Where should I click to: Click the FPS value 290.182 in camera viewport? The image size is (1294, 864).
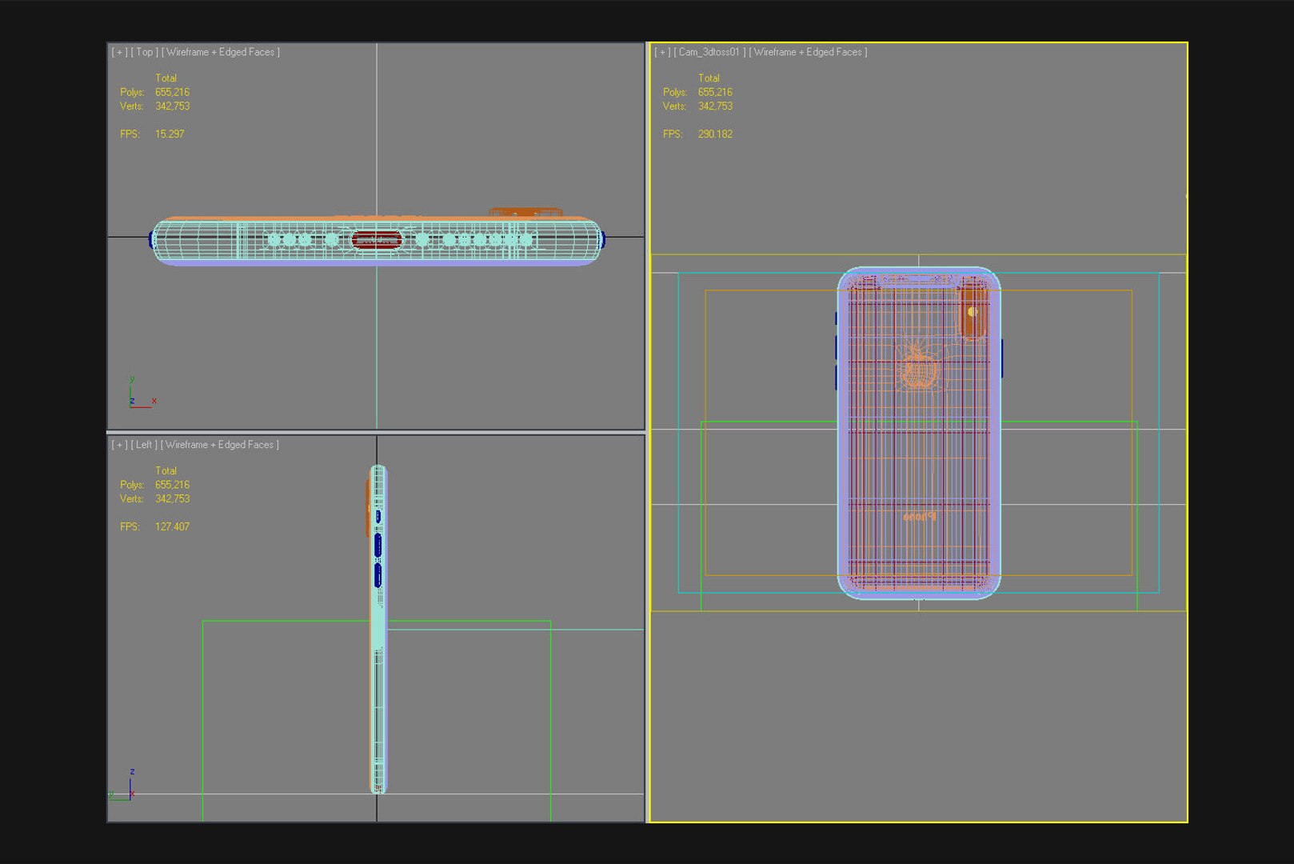coord(715,134)
